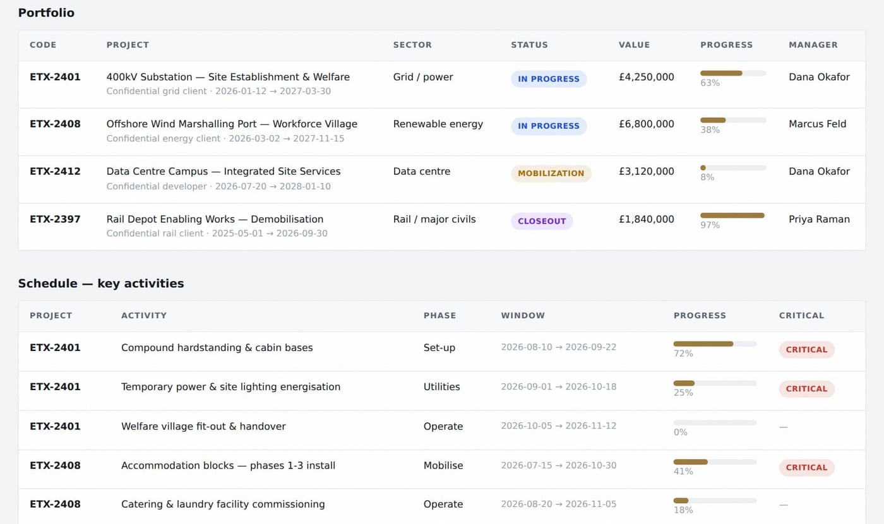The height and width of the screenshot is (524, 884).
Task: Click phase Set-up
Action: (x=439, y=347)
